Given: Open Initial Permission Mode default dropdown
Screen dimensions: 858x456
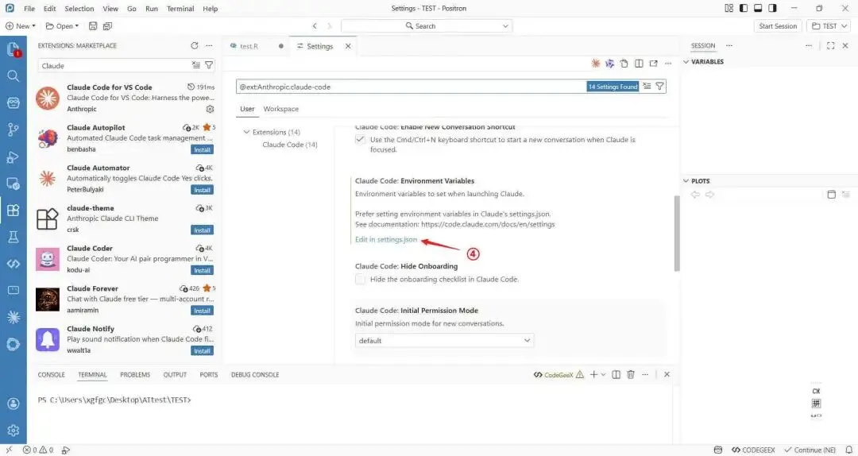Looking at the screenshot, I should [444, 341].
